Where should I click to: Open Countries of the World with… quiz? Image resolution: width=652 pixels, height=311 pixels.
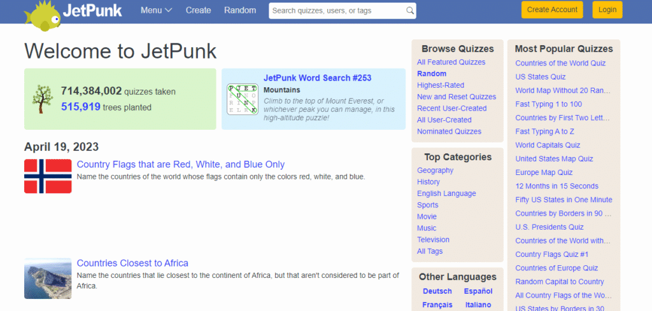click(x=563, y=241)
